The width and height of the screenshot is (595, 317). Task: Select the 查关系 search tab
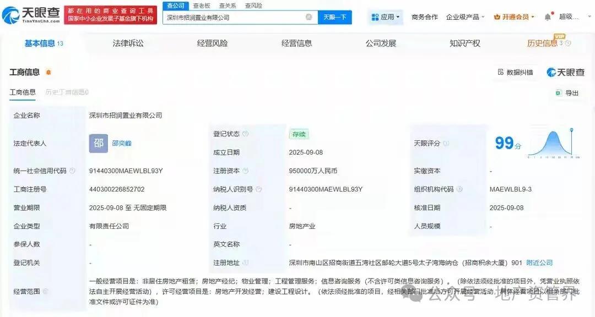228,6
